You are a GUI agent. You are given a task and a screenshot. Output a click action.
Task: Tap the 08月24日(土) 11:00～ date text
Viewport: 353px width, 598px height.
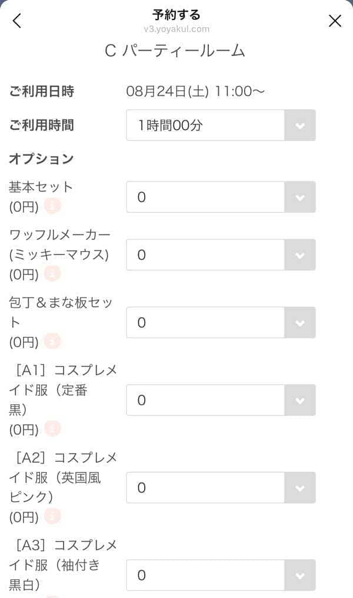click(196, 91)
